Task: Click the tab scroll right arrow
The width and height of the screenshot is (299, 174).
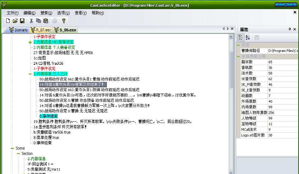Action: point(228,29)
